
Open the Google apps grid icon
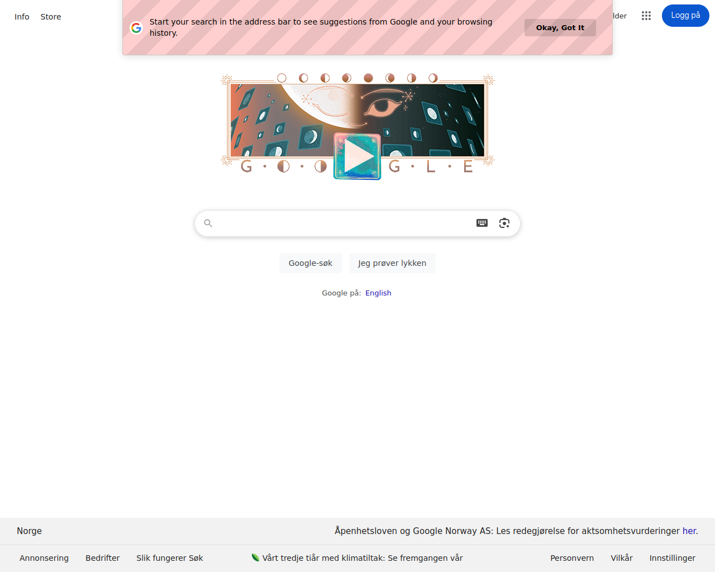click(x=646, y=16)
